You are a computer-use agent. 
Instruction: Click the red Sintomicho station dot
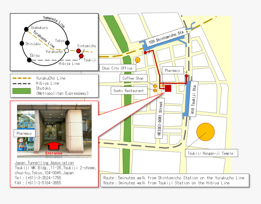78,51
